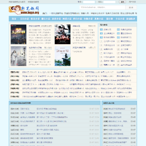The height and width of the screenshot is (146, 146).
Task: Focus the novel search box beside the logo
Action: pos(103,7)
